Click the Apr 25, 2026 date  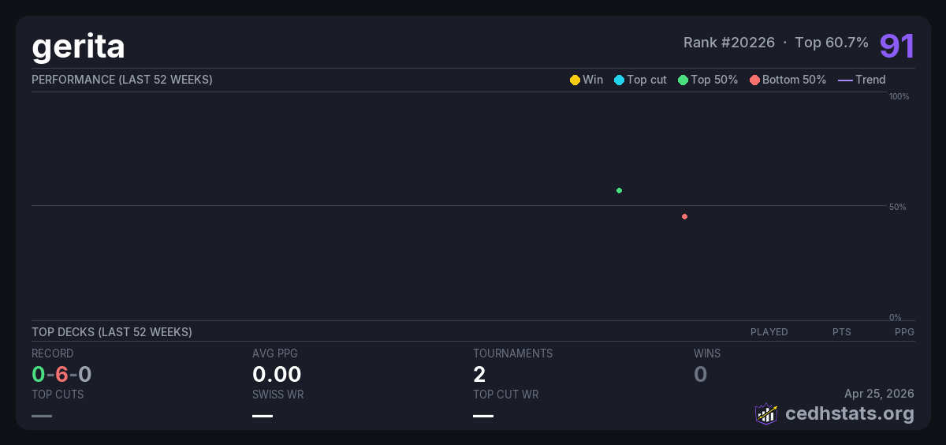879,393
